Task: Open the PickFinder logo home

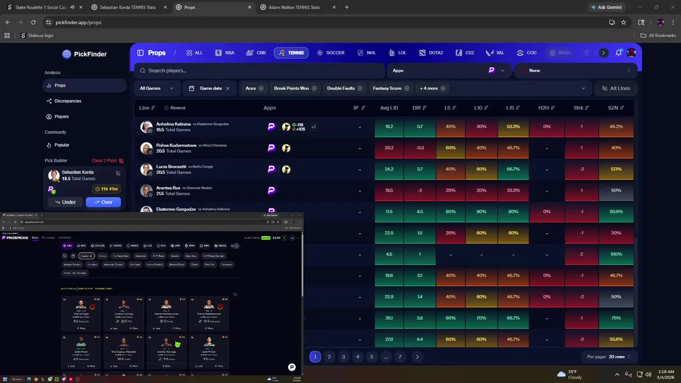Action: click(x=84, y=54)
